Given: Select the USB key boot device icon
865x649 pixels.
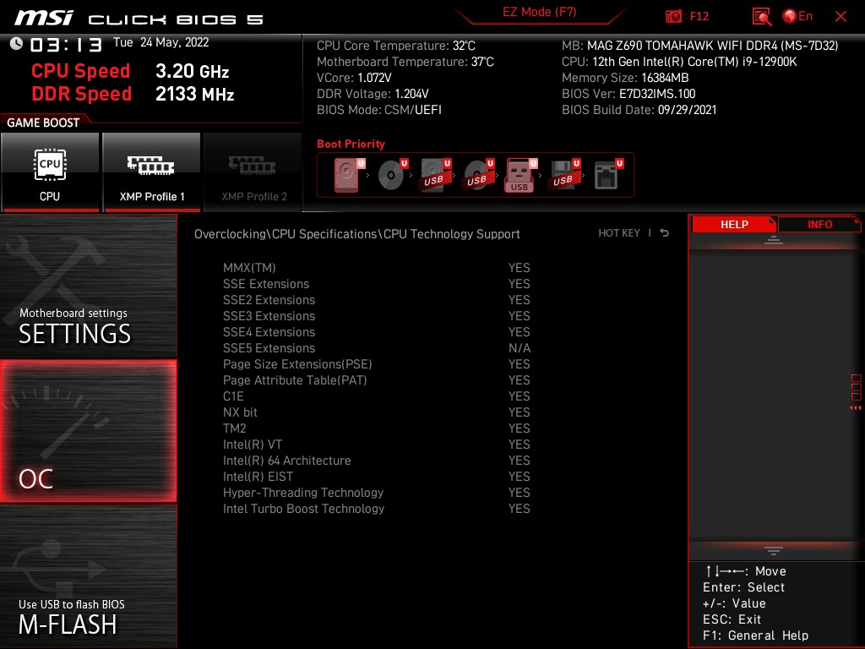Looking at the screenshot, I should (521, 175).
